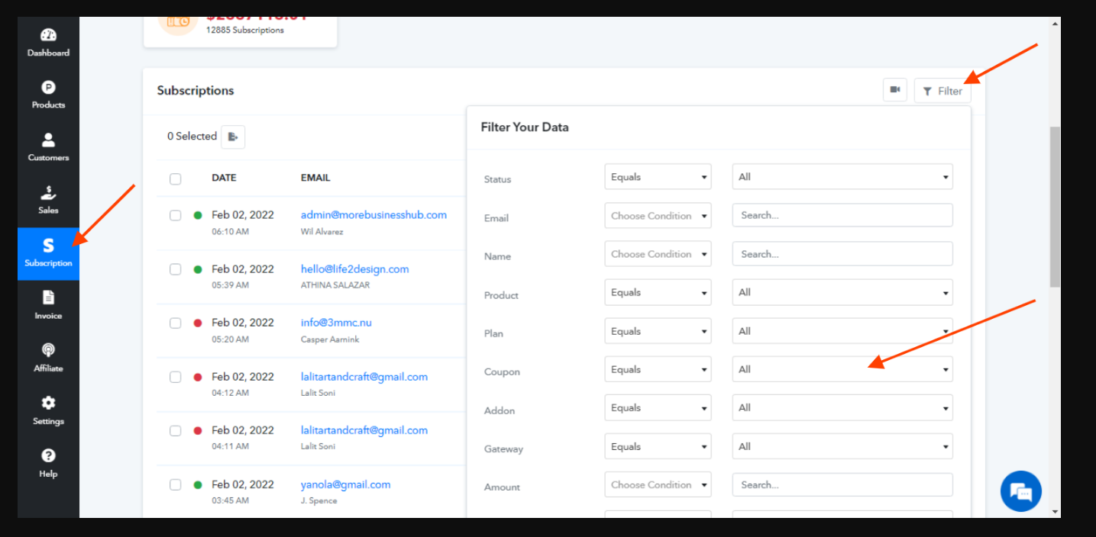Open the Product value dropdown

(x=842, y=292)
